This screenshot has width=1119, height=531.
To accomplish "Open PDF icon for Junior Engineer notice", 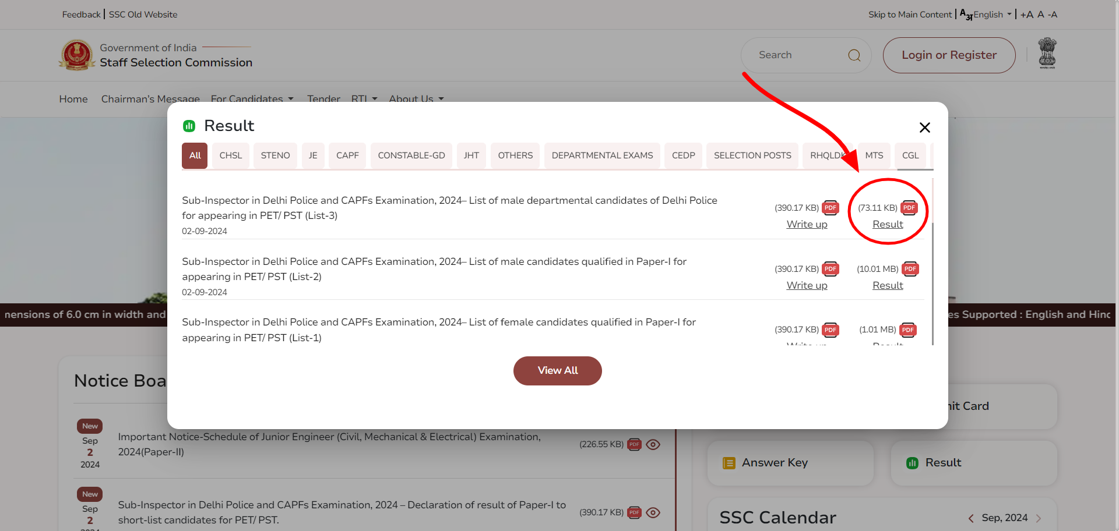I will click(x=634, y=445).
